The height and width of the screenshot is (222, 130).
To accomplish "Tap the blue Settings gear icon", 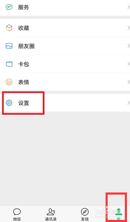I will [9, 103].
